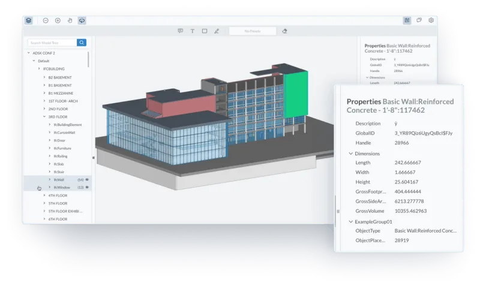Collapse the Default tree node

tap(34, 61)
